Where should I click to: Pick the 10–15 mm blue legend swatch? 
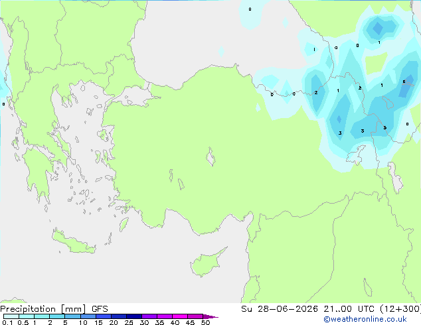point(88,316)
